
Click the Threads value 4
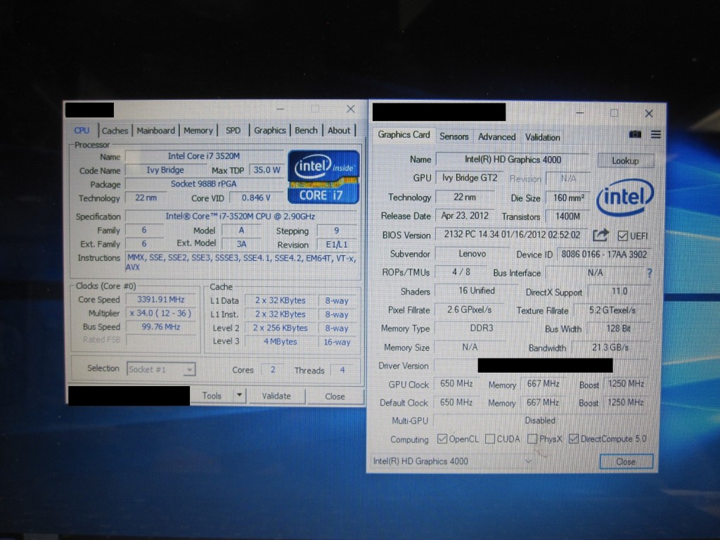coord(342,370)
